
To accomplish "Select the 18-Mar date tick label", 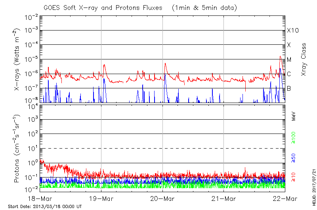I will pyautogui.click(x=40, y=198).
